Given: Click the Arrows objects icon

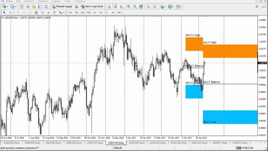Looking at the screenshot, I should pos(61,13).
